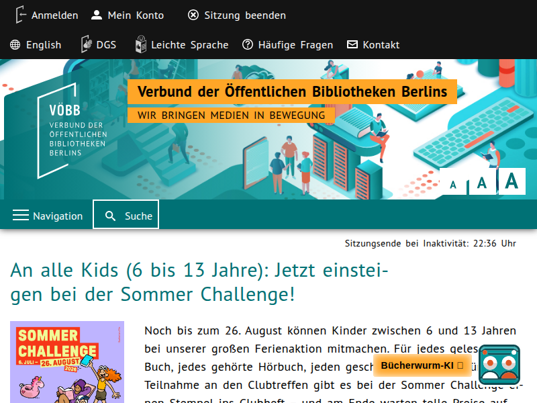This screenshot has width=537, height=403.
Task: Open the Bücherwurm-KI robot chatbot icon
Action: (x=499, y=365)
